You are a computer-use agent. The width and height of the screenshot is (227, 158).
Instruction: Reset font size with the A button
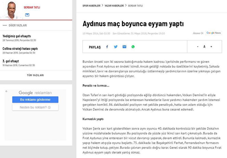coord(204,47)
